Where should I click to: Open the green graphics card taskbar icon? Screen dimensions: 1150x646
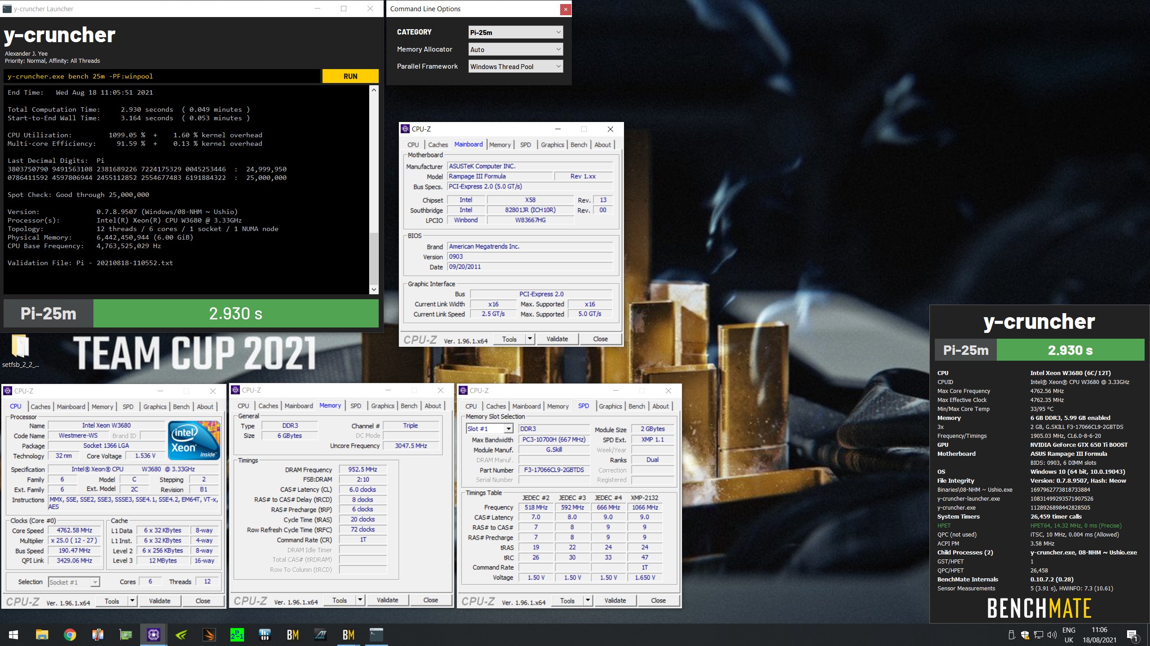[125, 635]
